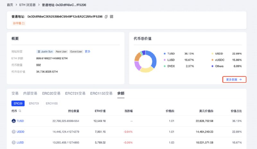Select the ERC20 token type filter
Screen dimensions: 257x149
click(x=17, y=103)
